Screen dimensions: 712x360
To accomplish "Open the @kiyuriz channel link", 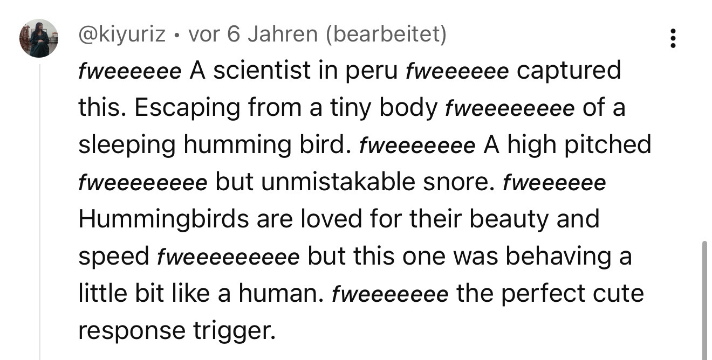I will tap(122, 35).
